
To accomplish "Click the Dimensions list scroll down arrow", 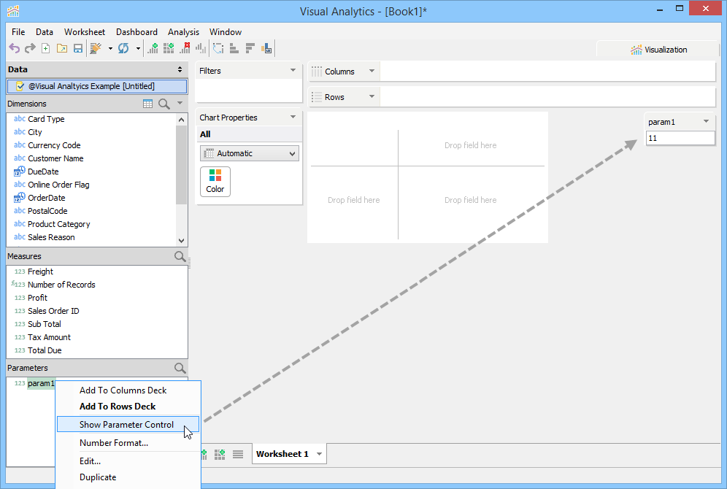I will pyautogui.click(x=181, y=241).
